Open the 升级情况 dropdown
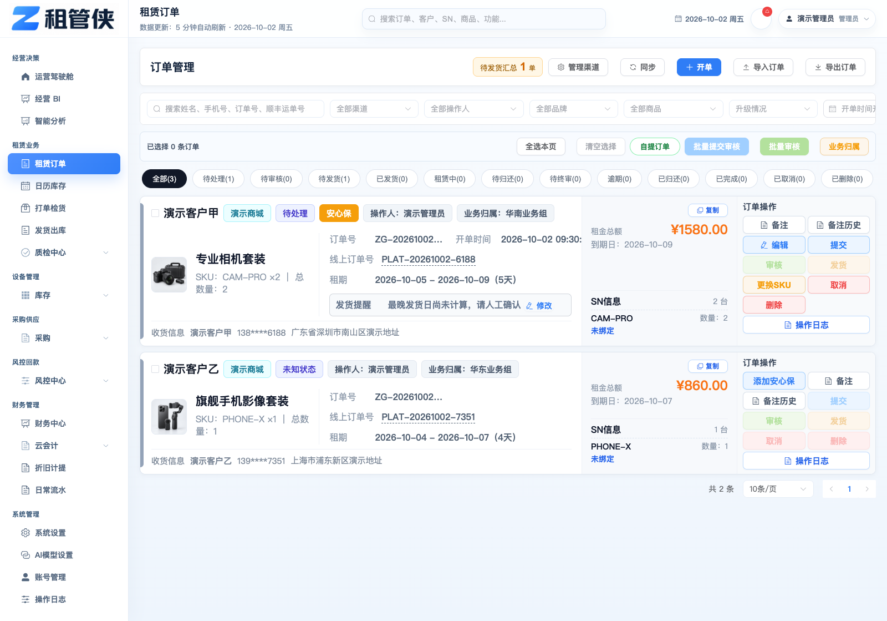This screenshot has width=887, height=621. [773, 109]
